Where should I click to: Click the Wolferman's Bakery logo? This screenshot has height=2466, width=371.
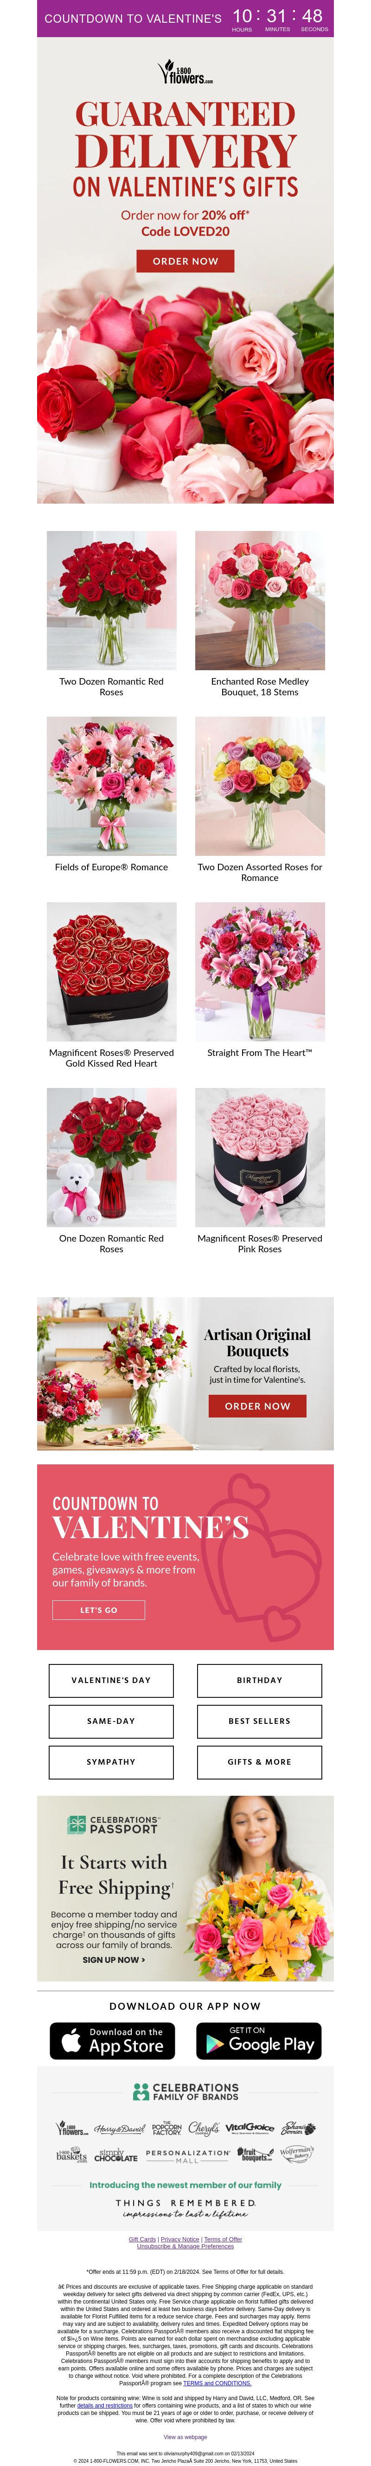tap(296, 2153)
